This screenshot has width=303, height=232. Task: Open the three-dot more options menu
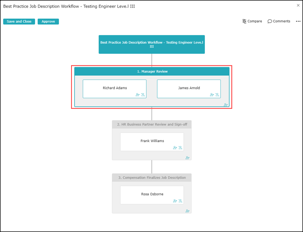point(298,21)
